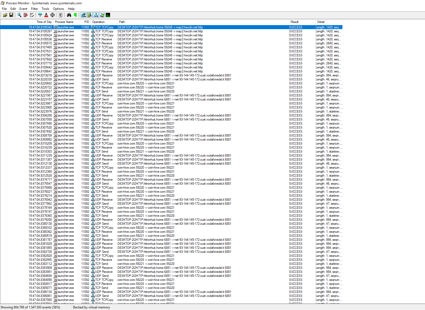Open the Help menu
This screenshot has width=425, height=310.
[x=71, y=9]
